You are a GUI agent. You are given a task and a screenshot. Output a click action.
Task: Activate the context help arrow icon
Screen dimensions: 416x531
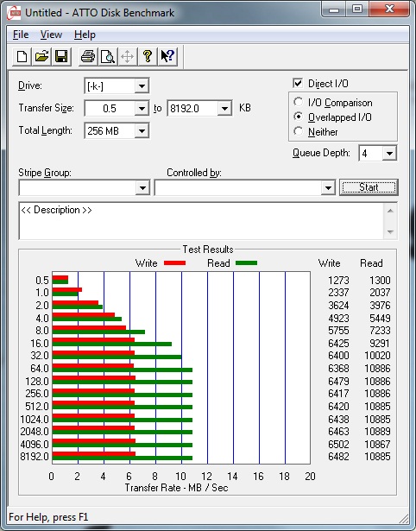tap(167, 56)
